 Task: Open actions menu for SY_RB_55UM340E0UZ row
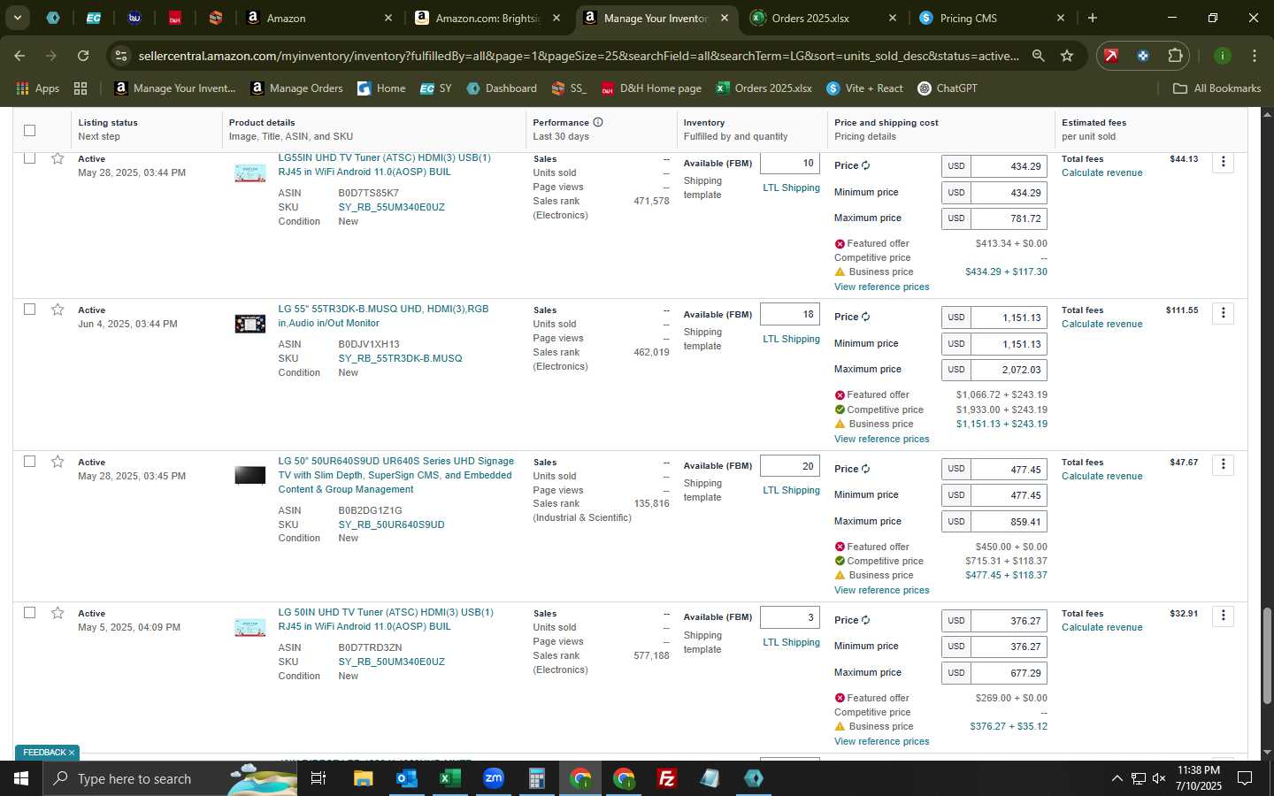point(1223,162)
